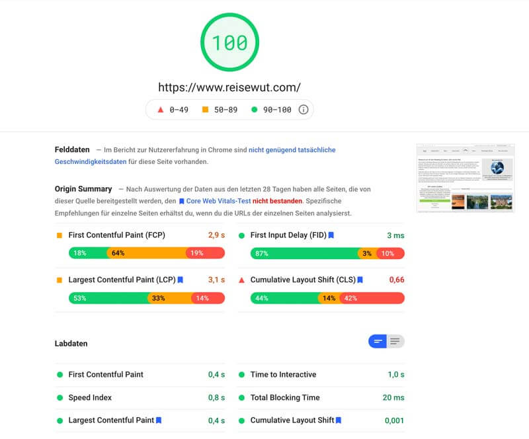
Task: Click the '3,1 s' LCP value
Action: (216, 280)
